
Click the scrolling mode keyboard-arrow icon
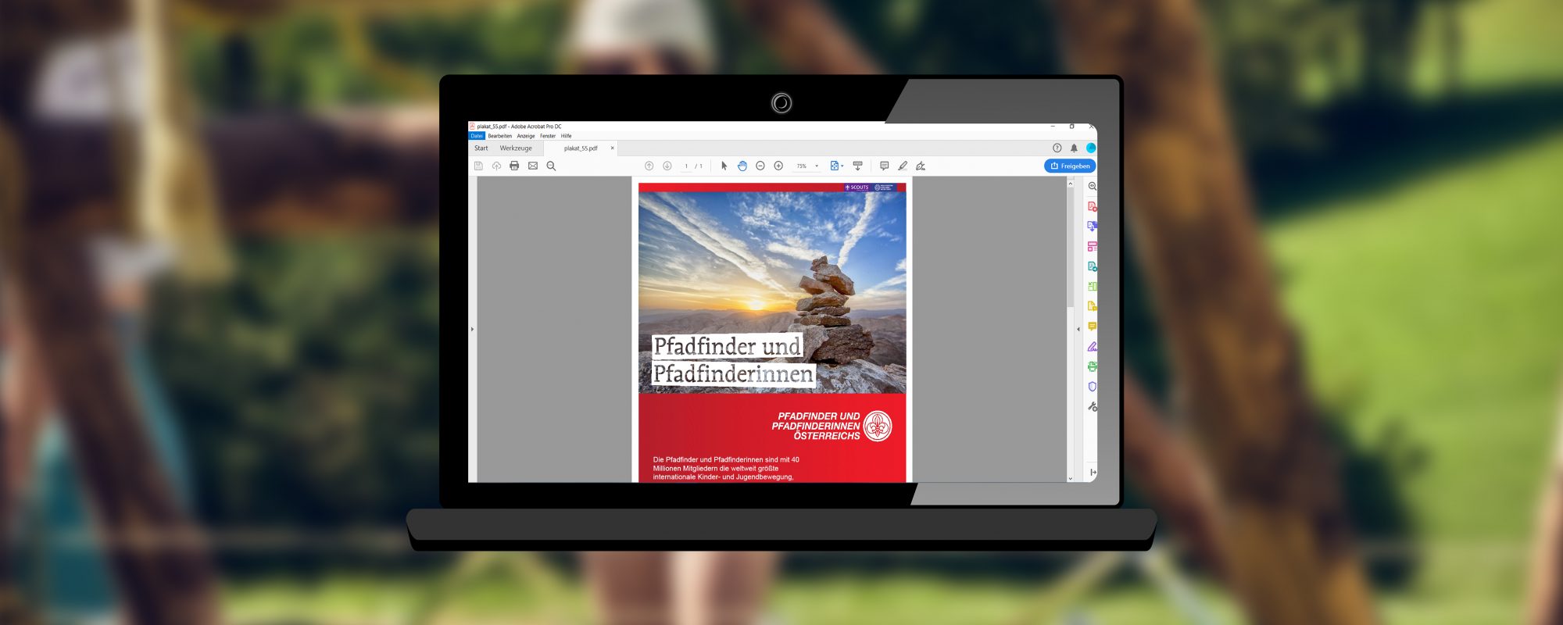[x=857, y=166]
